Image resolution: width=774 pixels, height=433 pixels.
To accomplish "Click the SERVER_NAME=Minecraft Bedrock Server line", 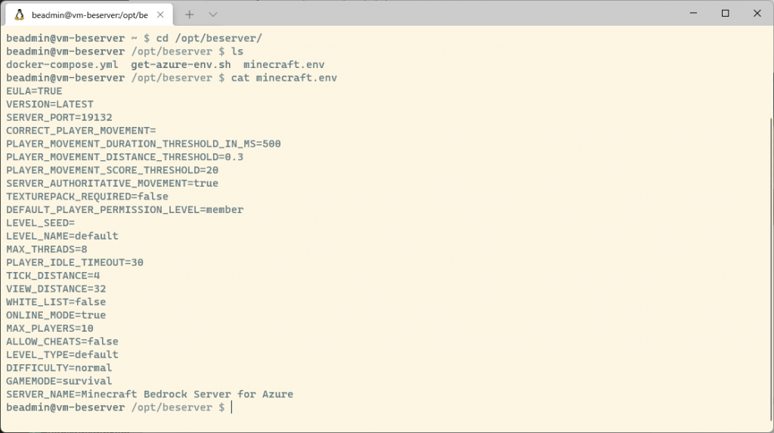I will tap(150, 394).
